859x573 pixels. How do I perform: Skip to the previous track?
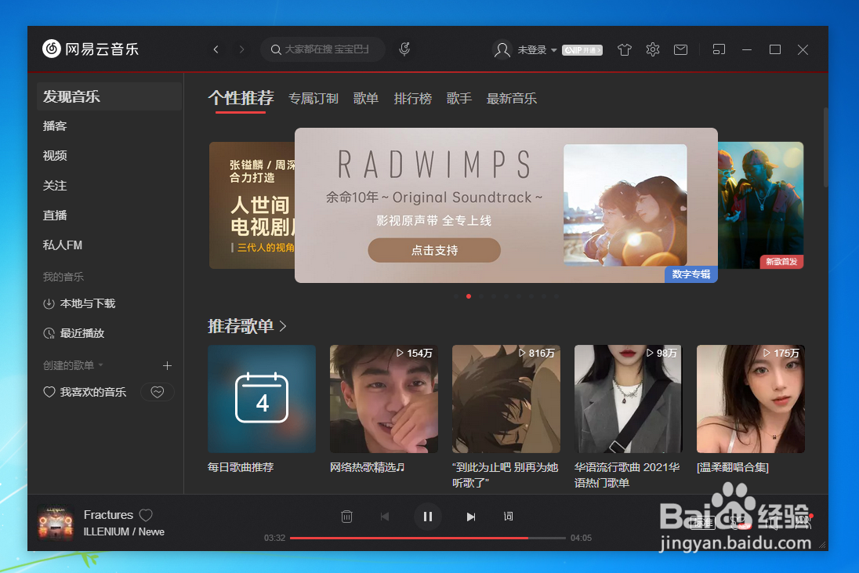pos(385,517)
